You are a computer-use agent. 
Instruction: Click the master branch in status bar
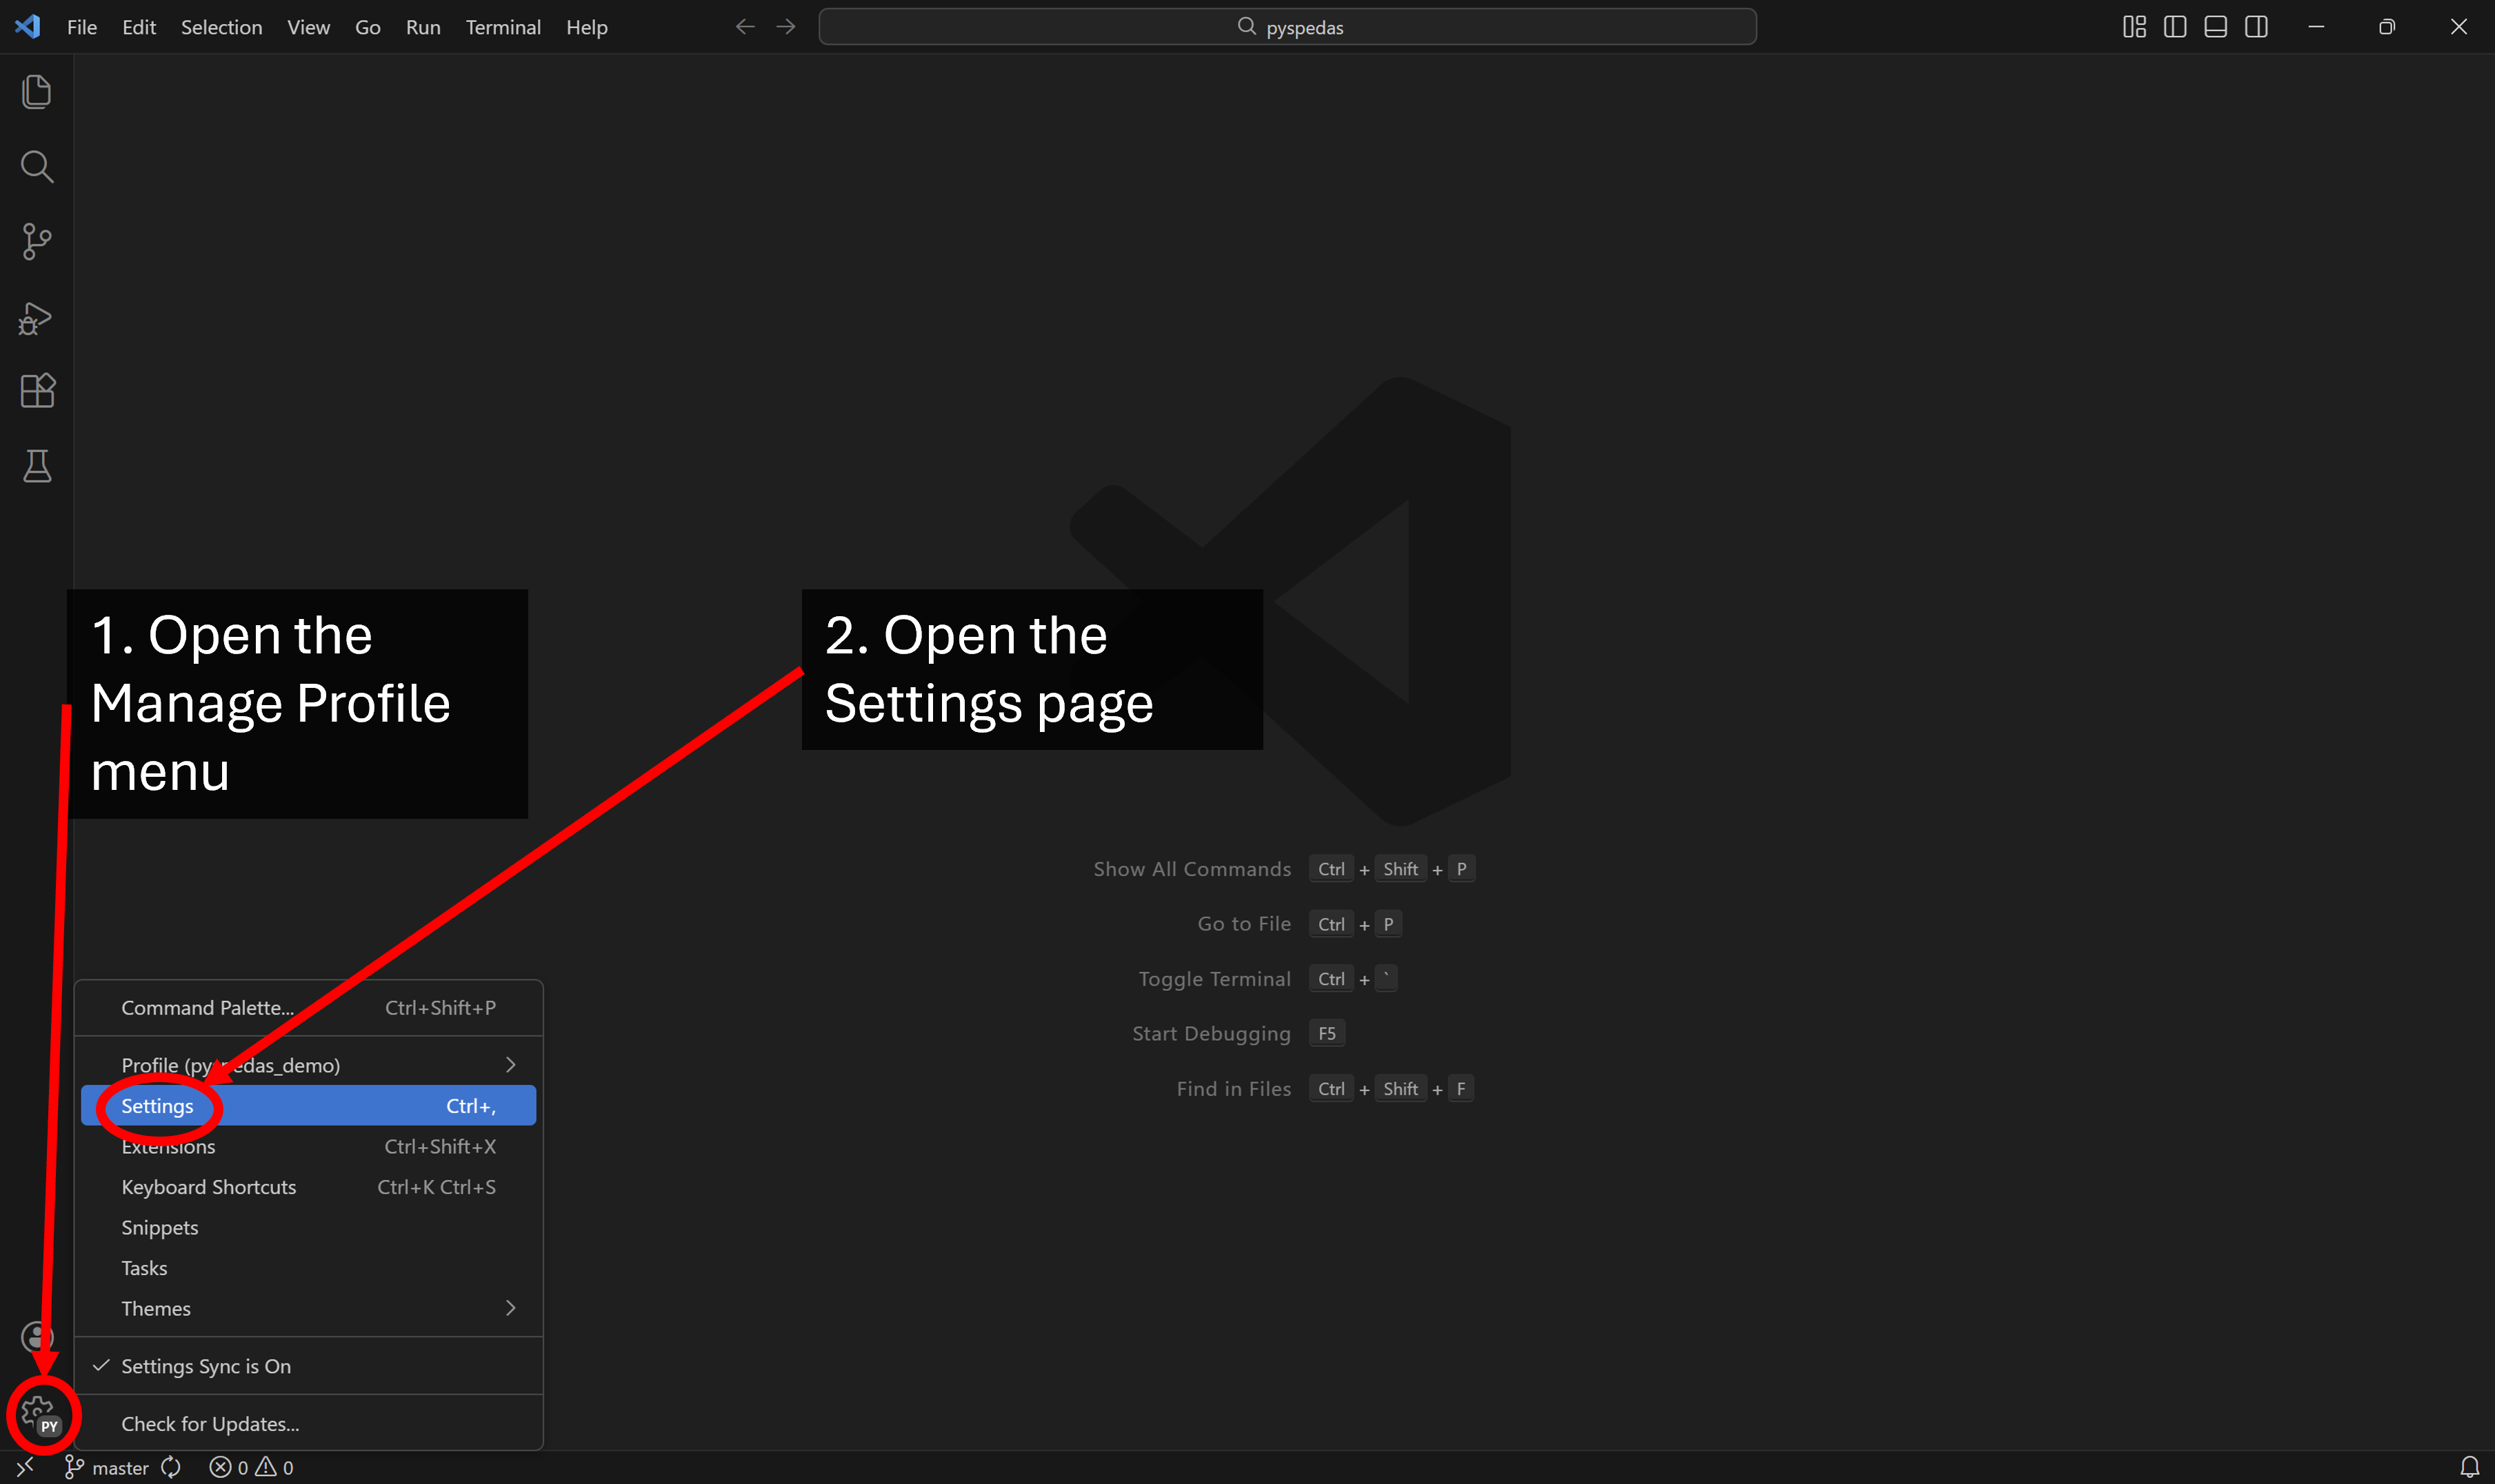pos(106,1467)
